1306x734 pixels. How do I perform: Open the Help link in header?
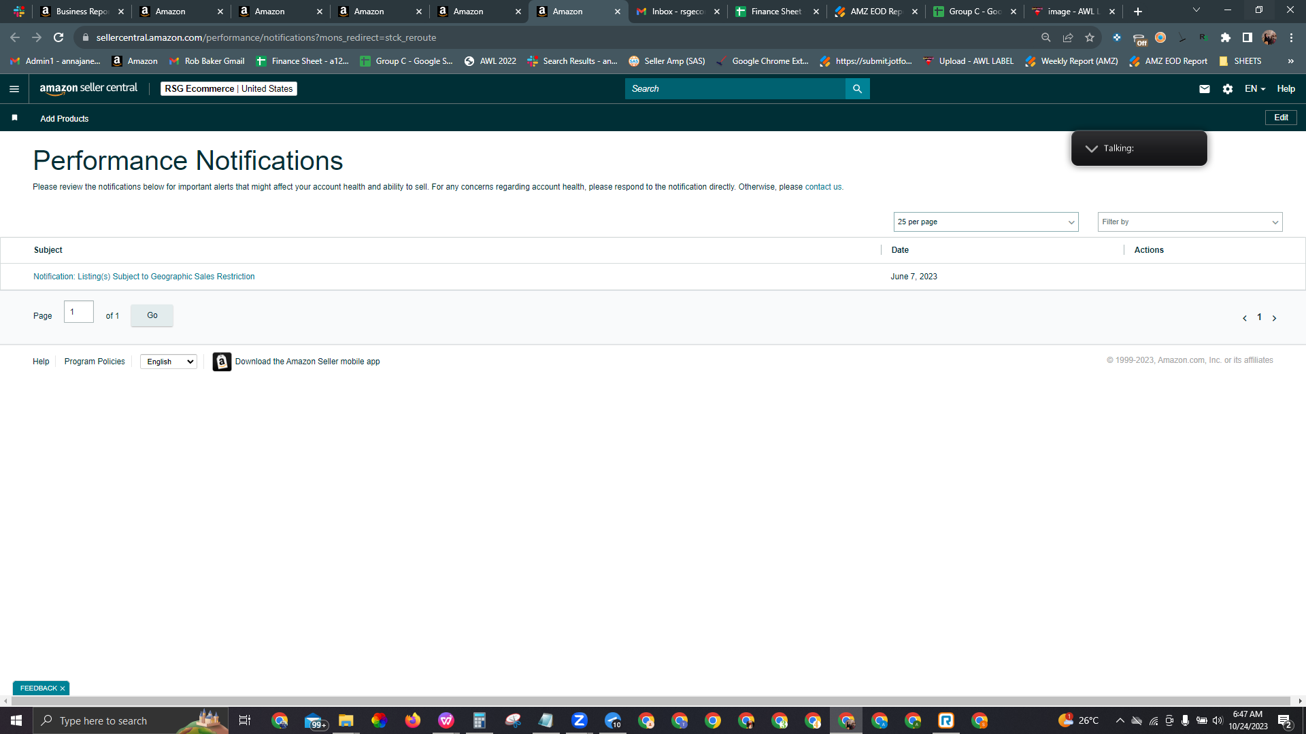(1286, 89)
